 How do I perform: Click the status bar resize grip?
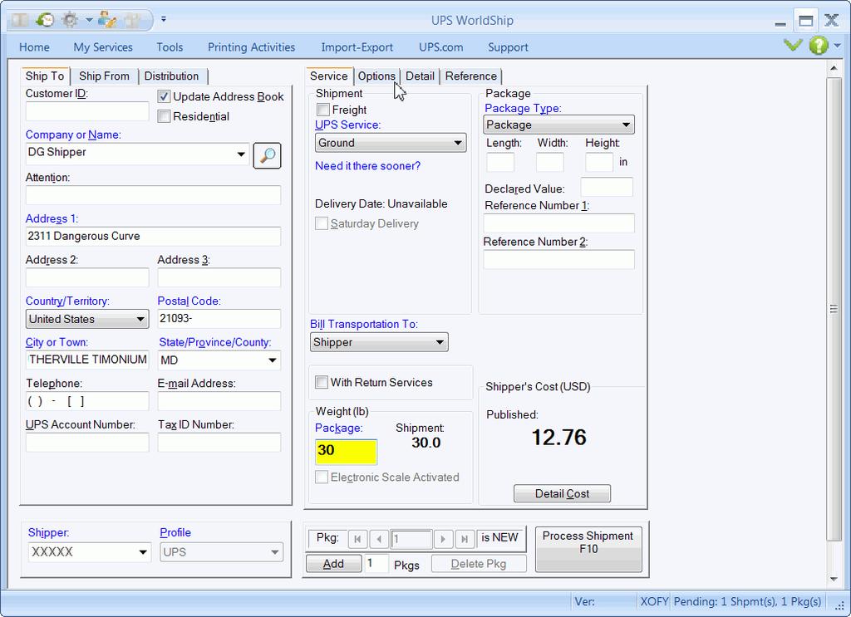tap(839, 606)
